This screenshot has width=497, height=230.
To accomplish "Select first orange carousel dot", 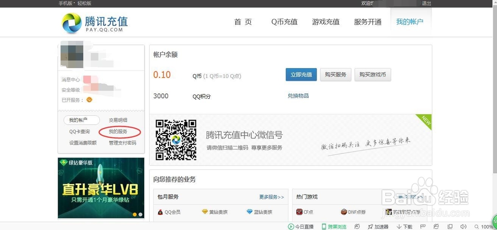I will [x=135, y=214].
